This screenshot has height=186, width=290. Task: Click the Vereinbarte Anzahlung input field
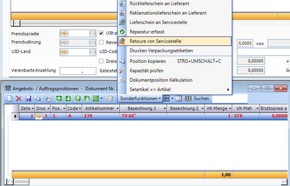[x=78, y=71]
